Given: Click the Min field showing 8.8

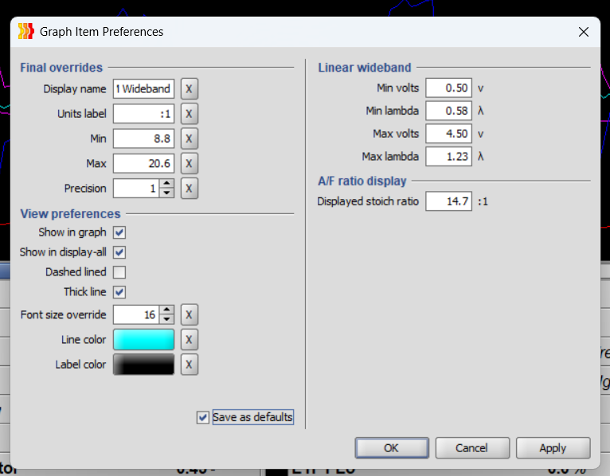Looking at the screenshot, I should (x=143, y=139).
